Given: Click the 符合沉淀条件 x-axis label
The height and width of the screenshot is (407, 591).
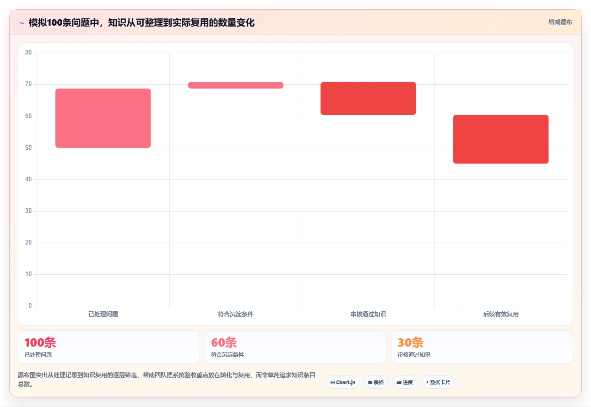Looking at the screenshot, I should point(236,315).
